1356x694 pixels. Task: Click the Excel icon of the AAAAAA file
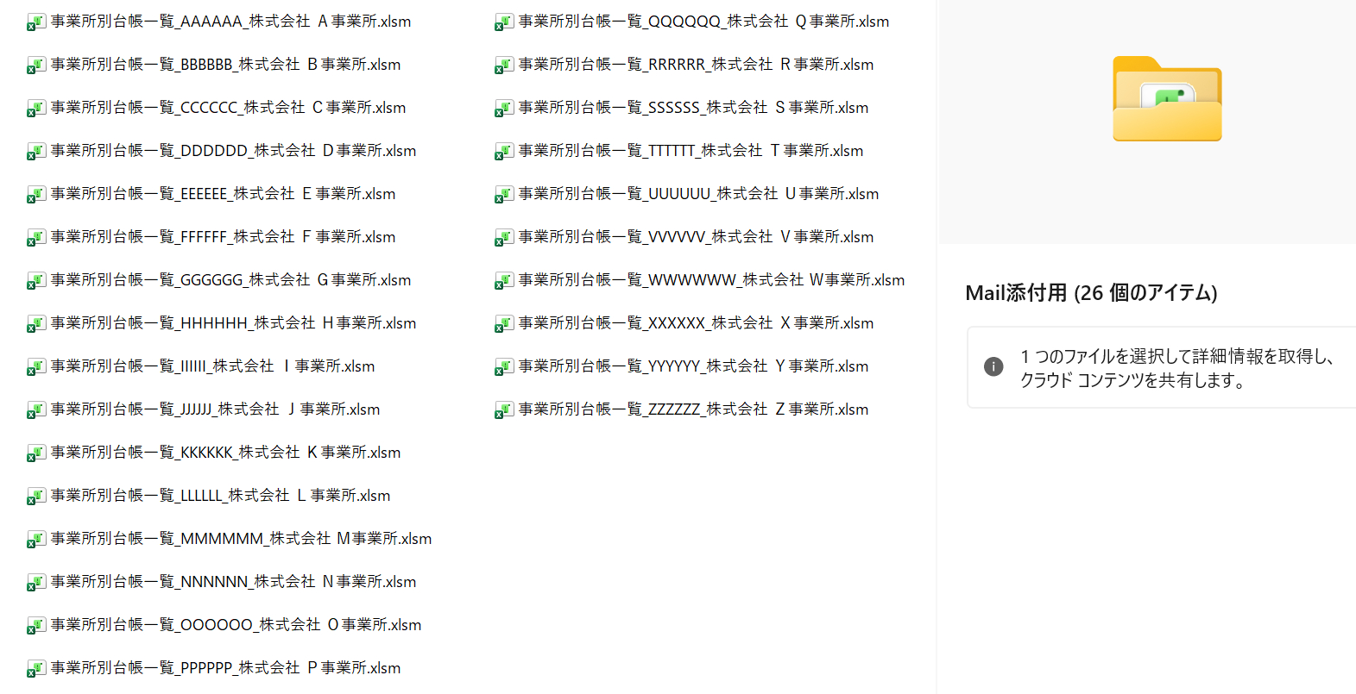click(x=36, y=22)
